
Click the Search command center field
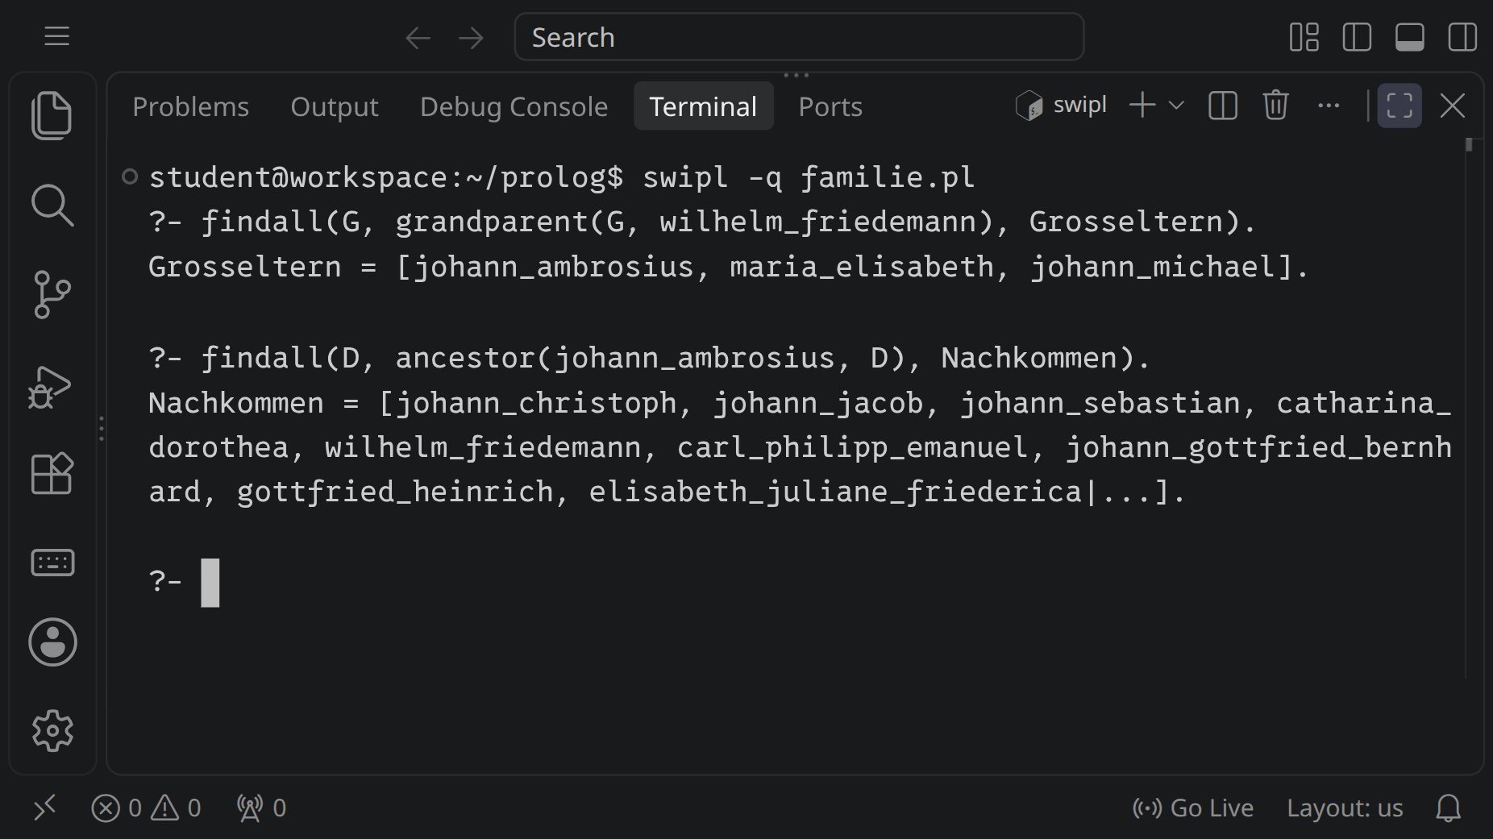click(x=799, y=37)
